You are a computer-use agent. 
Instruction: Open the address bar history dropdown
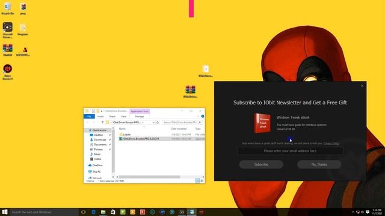(x=153, y=122)
